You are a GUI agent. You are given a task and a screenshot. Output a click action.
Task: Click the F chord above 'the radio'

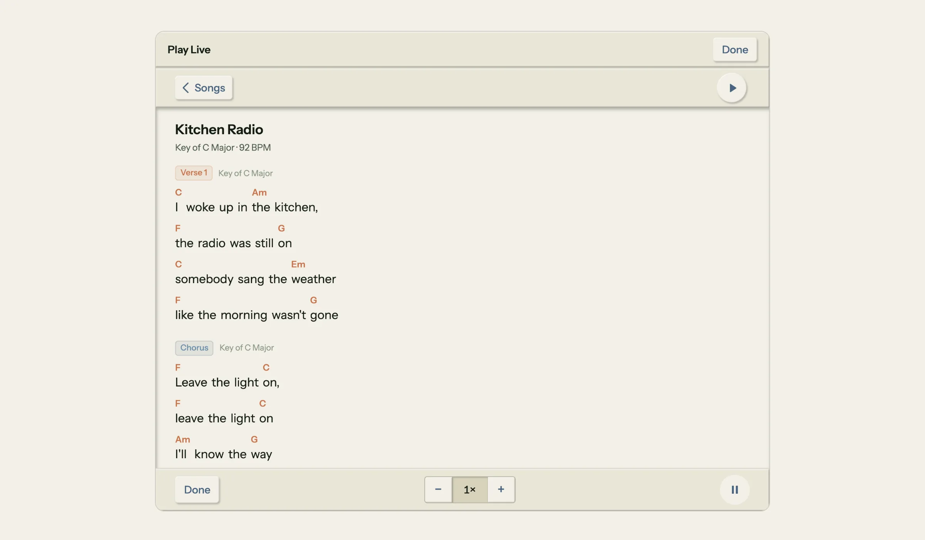click(x=178, y=228)
